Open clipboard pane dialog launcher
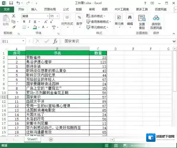This screenshot has height=148, width=177. tap(18, 34)
